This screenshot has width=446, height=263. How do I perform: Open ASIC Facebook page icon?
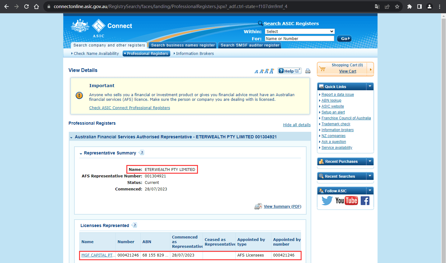pos(365,201)
